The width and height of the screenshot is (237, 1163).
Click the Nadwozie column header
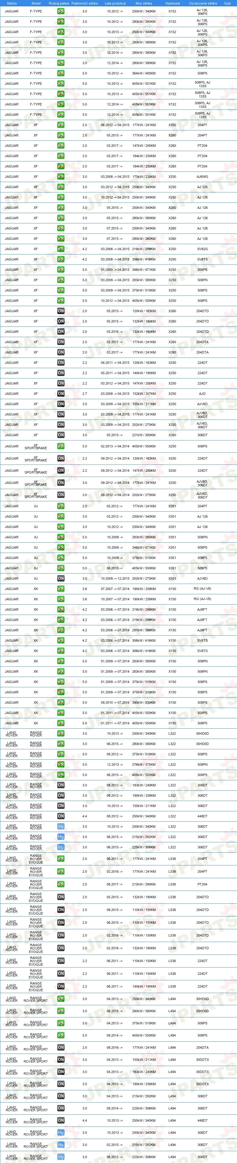[172, 3]
